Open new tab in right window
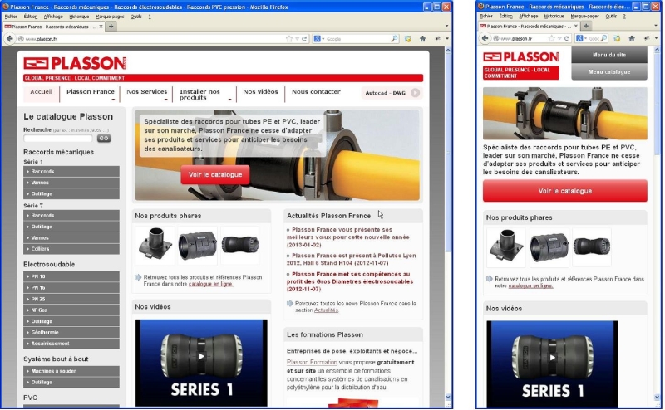 point(586,26)
